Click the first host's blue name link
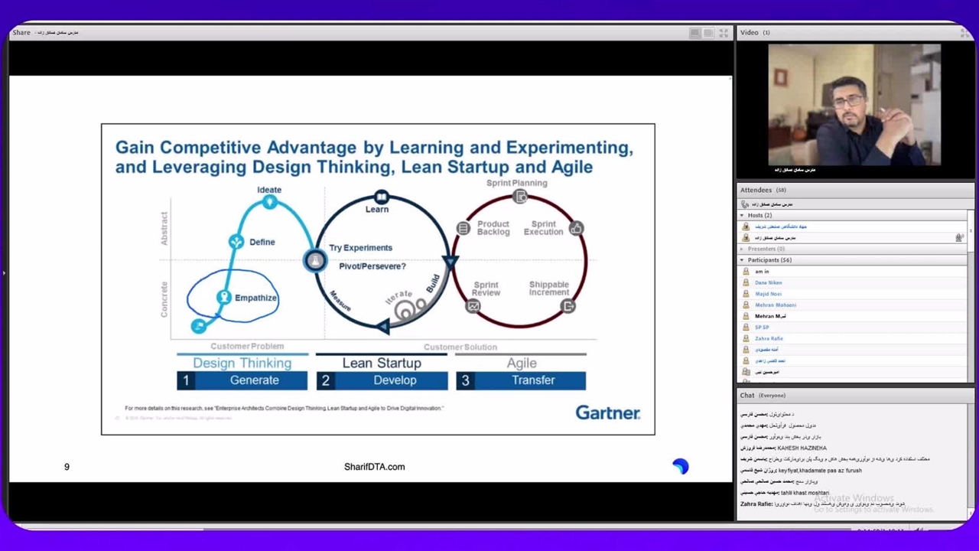This screenshot has height=551, width=979. [781, 227]
